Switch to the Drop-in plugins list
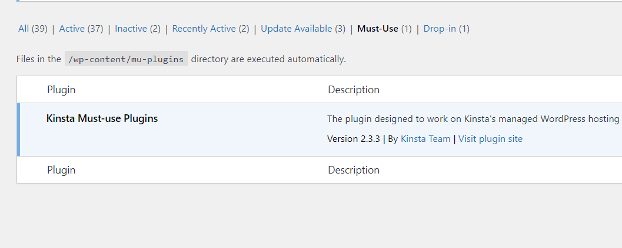The image size is (622, 248). (x=446, y=29)
